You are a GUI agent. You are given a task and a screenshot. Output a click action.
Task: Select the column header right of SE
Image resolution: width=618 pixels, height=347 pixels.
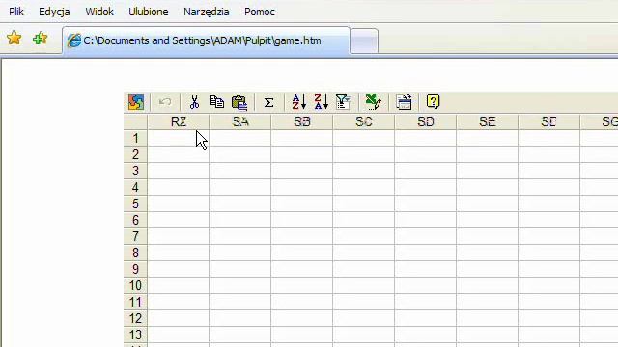tap(549, 122)
